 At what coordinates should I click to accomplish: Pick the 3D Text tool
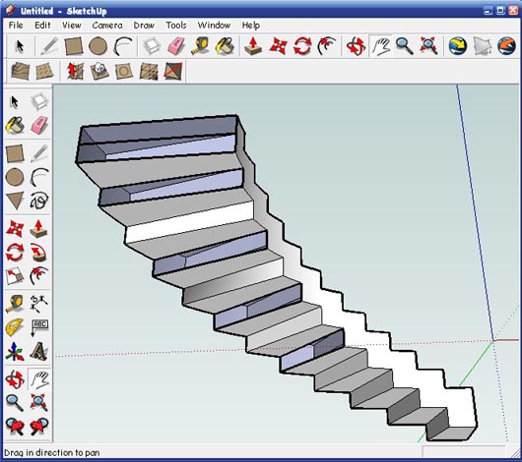[x=39, y=351]
